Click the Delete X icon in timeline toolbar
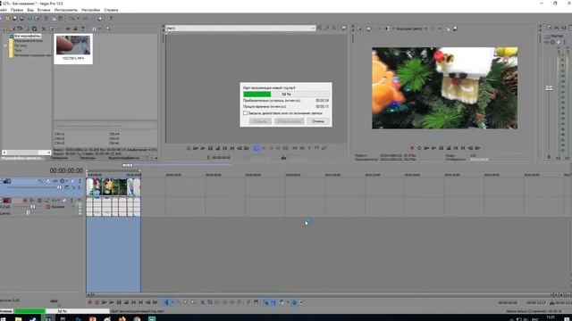572x321 pixels. click(203, 302)
